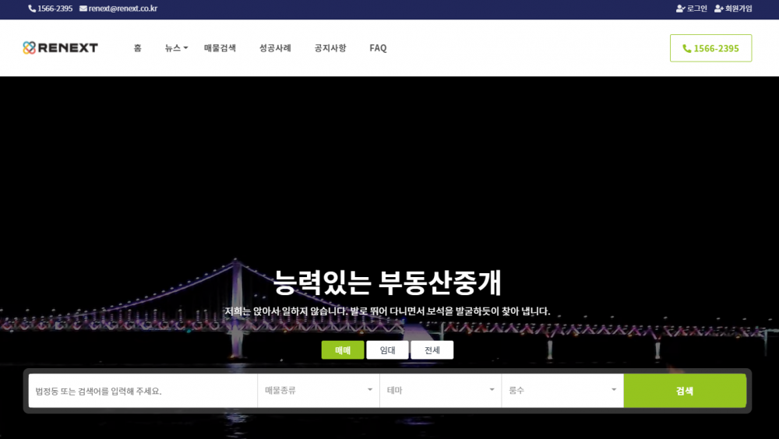
Task: Open the 매물종류 dropdown
Action: pos(319,391)
